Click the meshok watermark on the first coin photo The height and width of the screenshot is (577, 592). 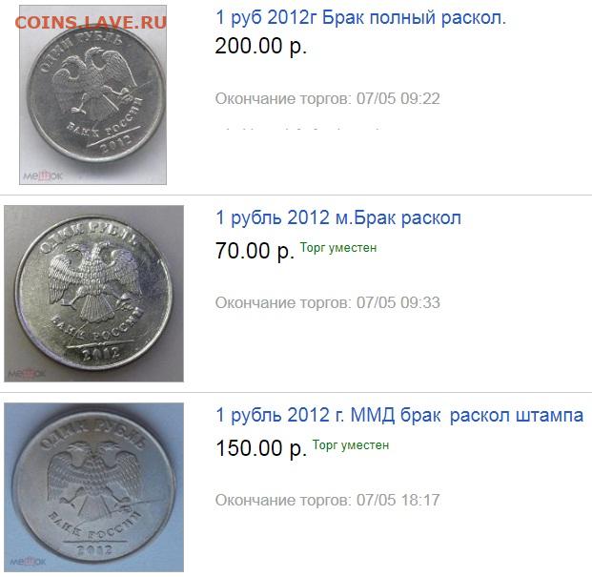43,176
